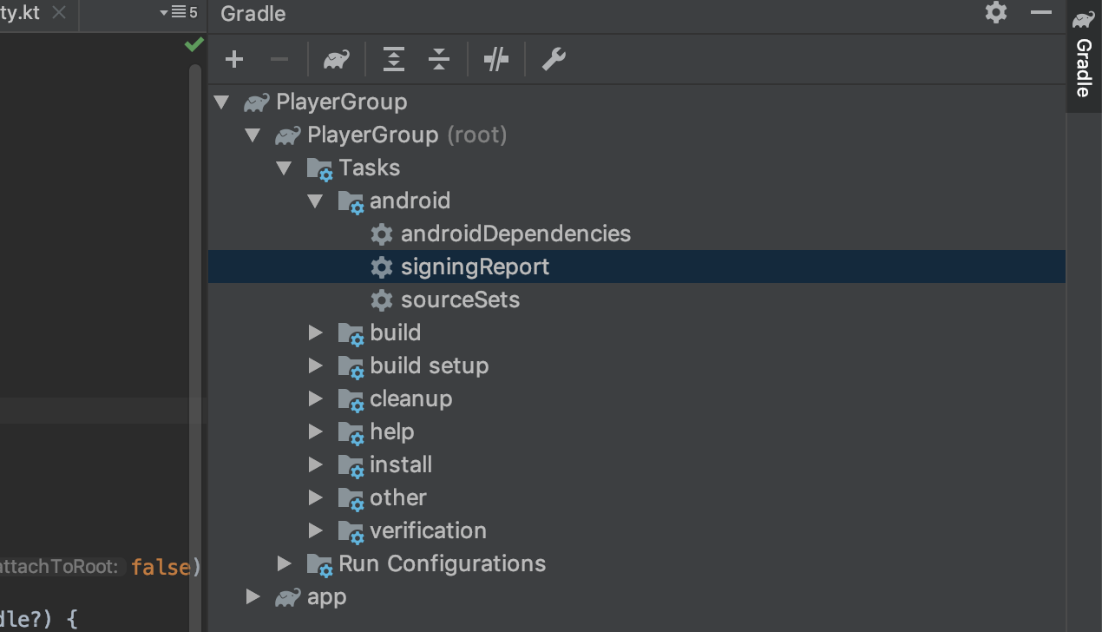Expand the other task group
Viewport: 1102px width, 632px height.
(x=316, y=497)
